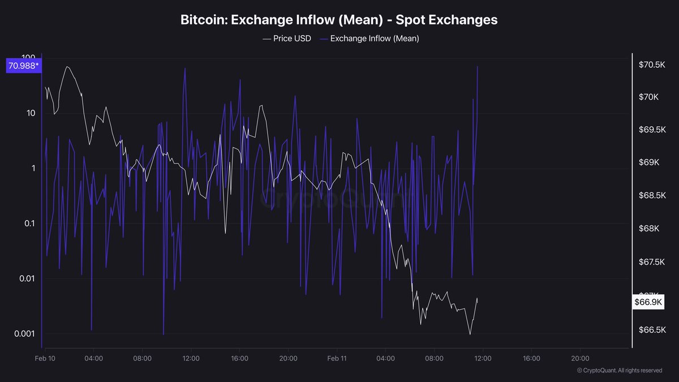Toggle the Exchange Inflow (Mean) legend entry

pyautogui.click(x=374, y=38)
